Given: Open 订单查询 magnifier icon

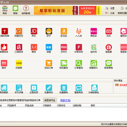Looking at the screenshot, I should (79, 63).
